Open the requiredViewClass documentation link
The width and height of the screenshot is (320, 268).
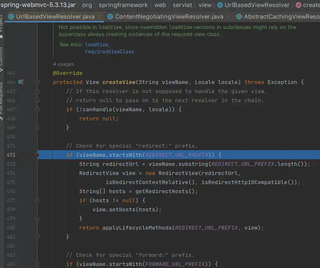coord(109,52)
